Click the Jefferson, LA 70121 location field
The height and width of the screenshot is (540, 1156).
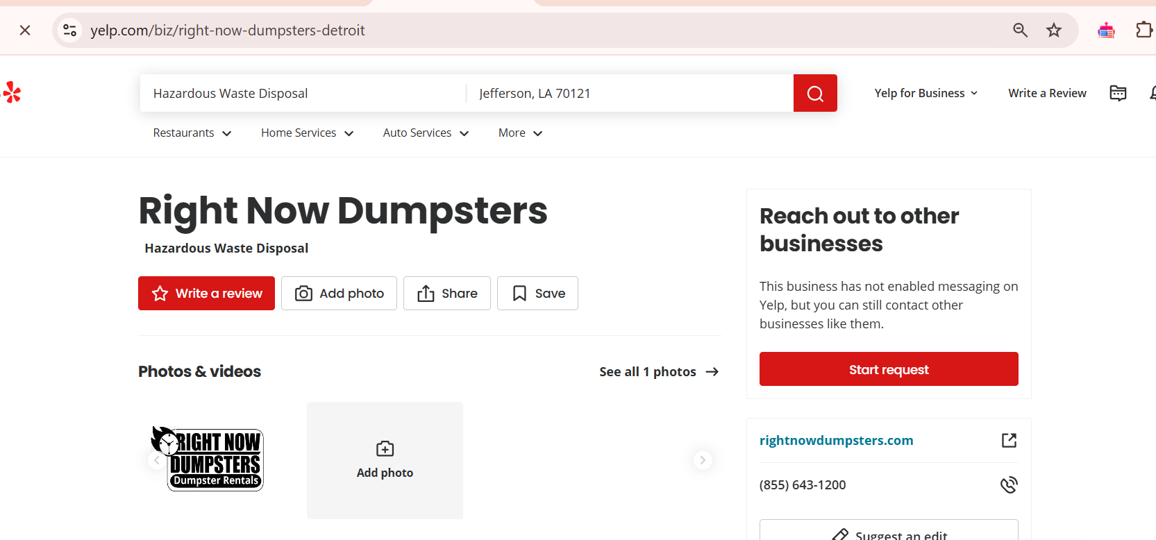point(630,93)
